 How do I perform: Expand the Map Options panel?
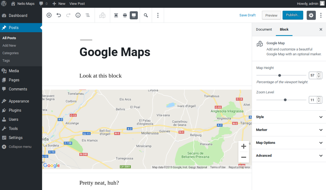pos(289,143)
